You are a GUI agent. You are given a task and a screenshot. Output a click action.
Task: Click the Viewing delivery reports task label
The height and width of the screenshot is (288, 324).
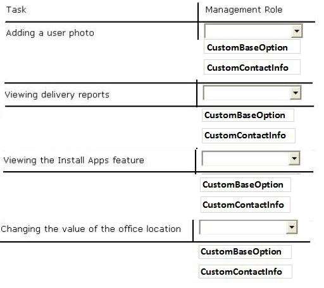[x=57, y=95]
